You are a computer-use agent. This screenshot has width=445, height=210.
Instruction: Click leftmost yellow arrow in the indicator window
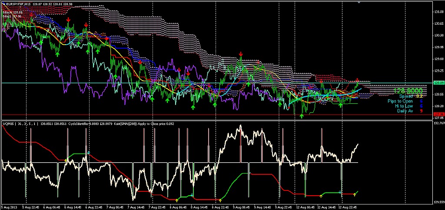(66, 160)
